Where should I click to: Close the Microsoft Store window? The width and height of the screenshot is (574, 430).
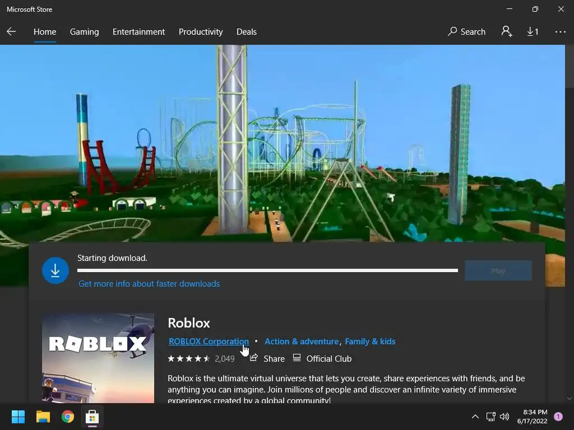point(561,9)
